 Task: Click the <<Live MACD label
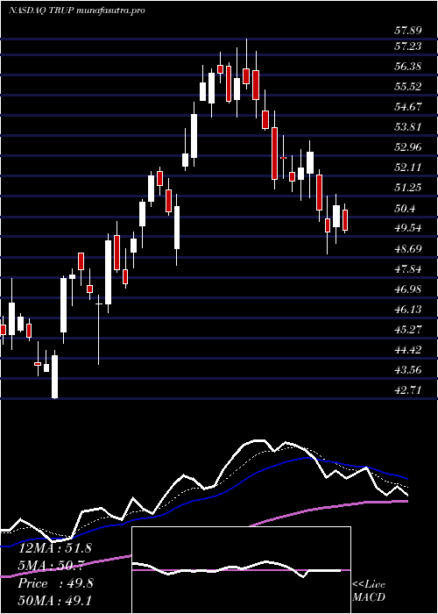[x=369, y=591]
